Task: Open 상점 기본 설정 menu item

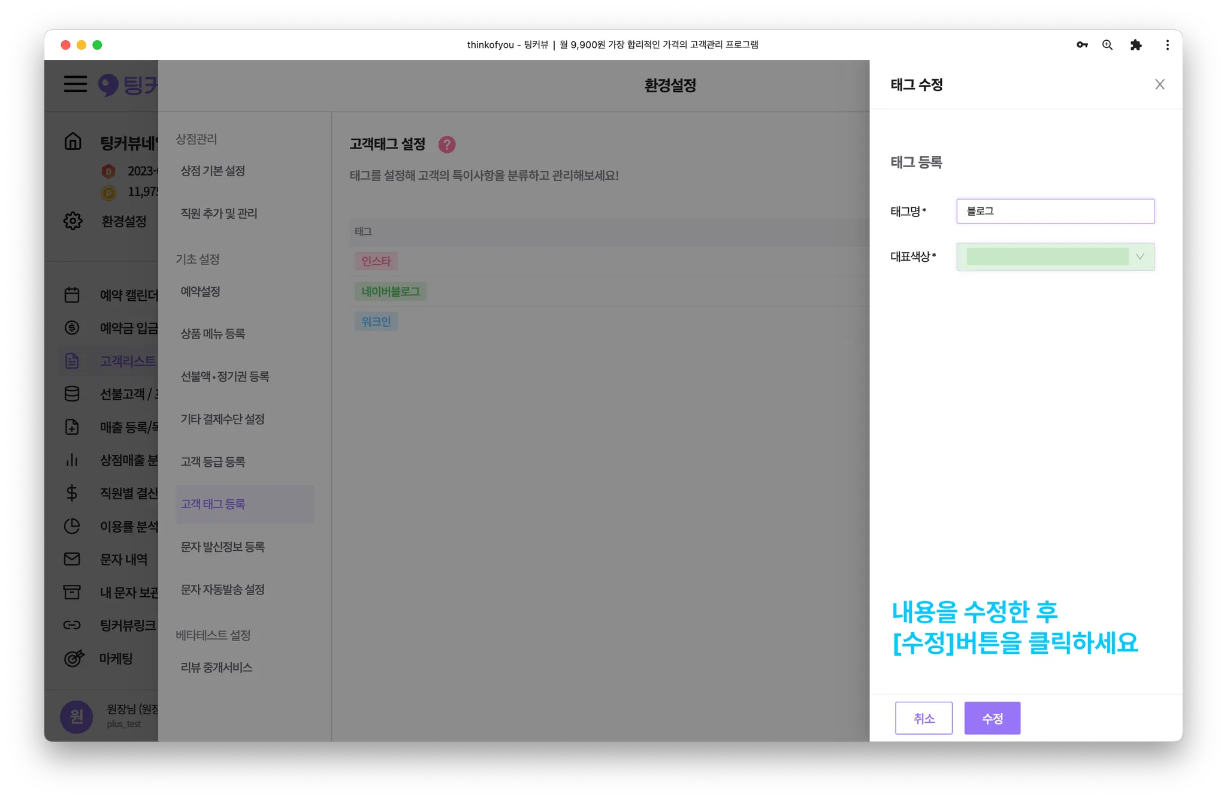Action: click(x=213, y=171)
